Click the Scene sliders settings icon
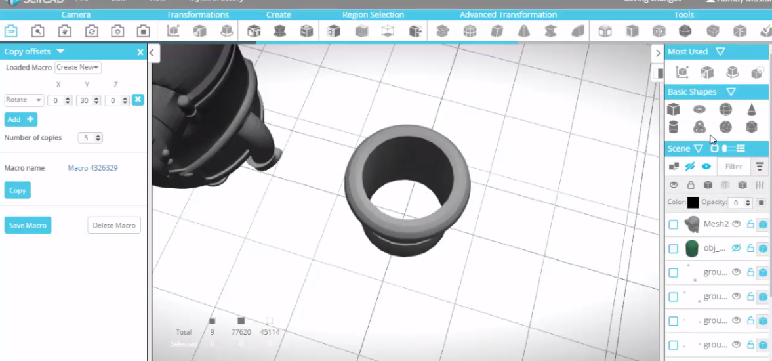The image size is (772, 361). 760,184
